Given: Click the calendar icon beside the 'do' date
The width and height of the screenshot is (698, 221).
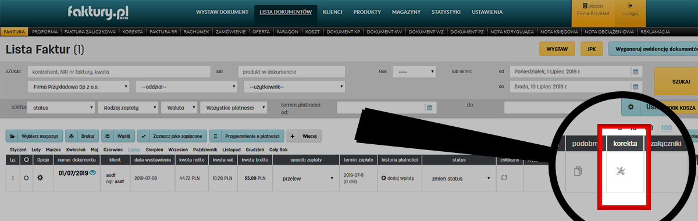Looking at the screenshot, I should tap(636, 87).
